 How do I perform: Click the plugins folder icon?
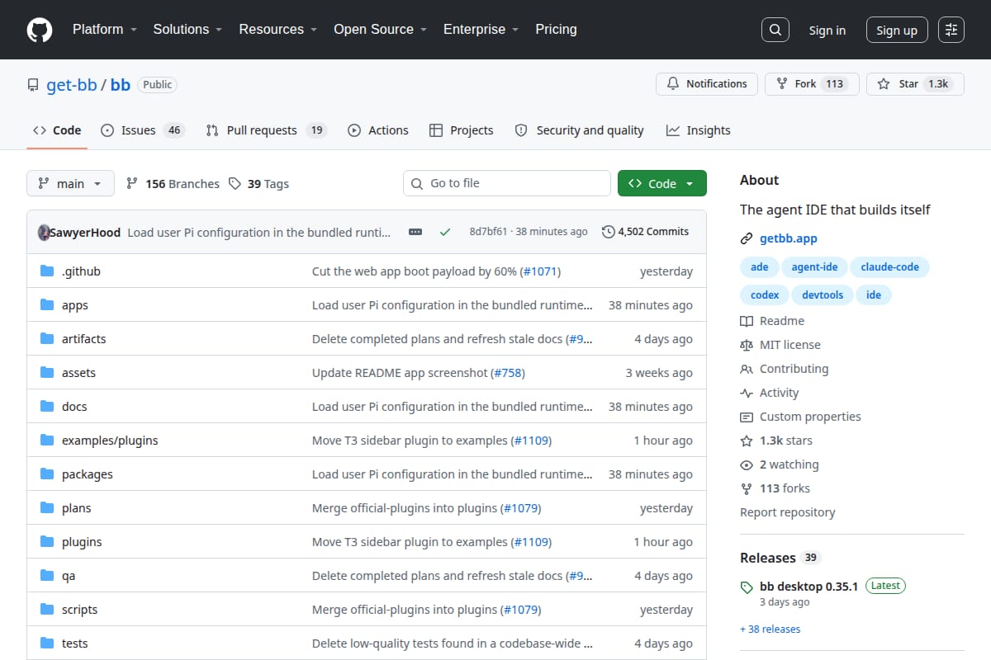pyautogui.click(x=47, y=541)
